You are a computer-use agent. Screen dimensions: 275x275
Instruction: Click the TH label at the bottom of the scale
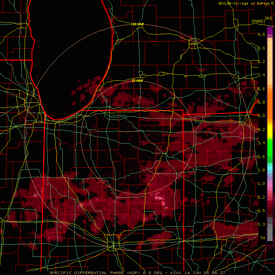pos(262,238)
